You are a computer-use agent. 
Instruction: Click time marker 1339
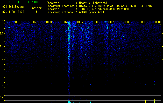[142, 22]
